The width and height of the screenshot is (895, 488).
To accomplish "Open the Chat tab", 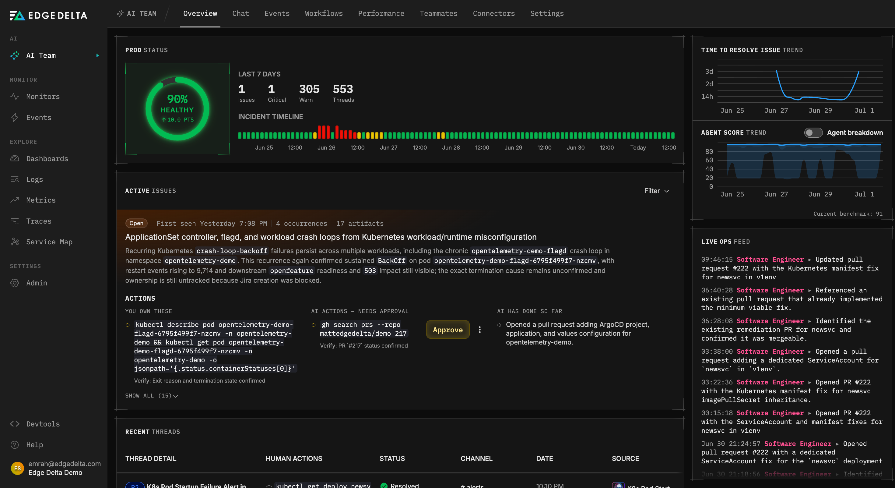I will tap(241, 13).
